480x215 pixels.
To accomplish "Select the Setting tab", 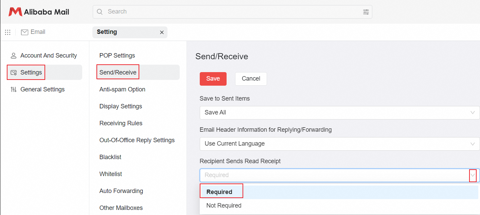I will [130, 32].
